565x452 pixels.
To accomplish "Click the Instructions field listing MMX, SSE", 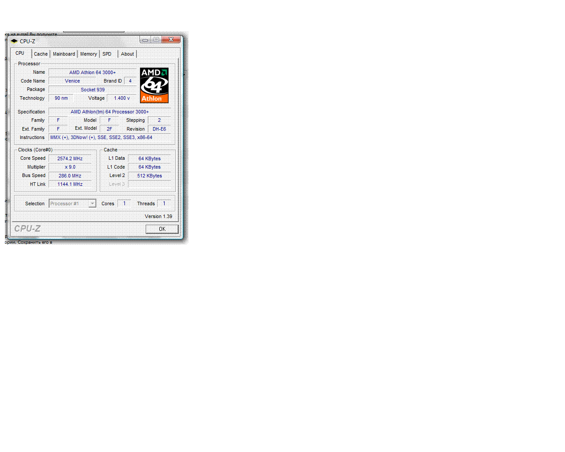I will 109,137.
